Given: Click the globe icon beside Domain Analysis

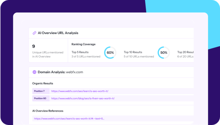Looking at the screenshot, I should [x=34, y=72].
